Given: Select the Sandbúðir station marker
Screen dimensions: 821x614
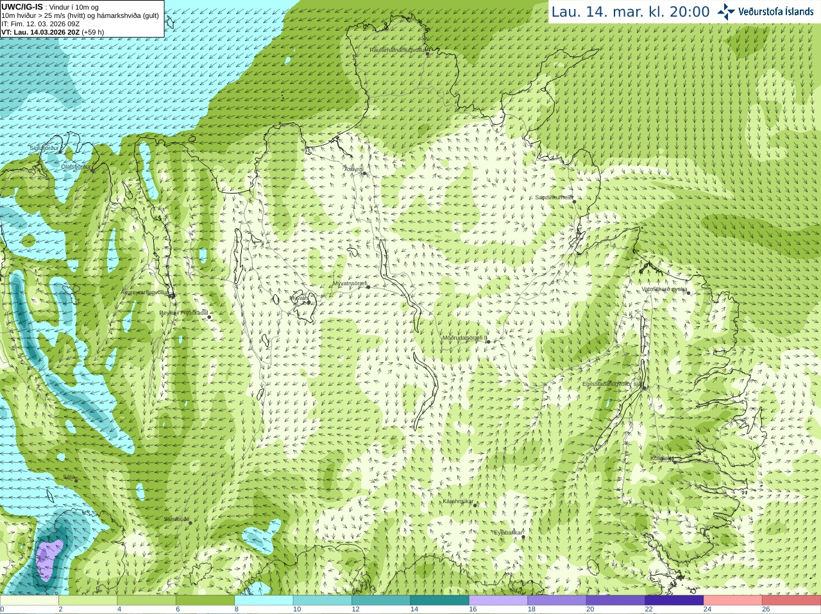Looking at the screenshot, I should click(190, 523).
